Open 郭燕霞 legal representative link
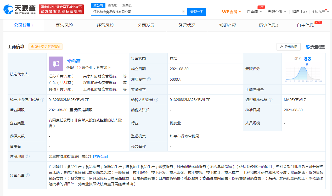The height and width of the screenshot is (196, 332). [x=74, y=61]
